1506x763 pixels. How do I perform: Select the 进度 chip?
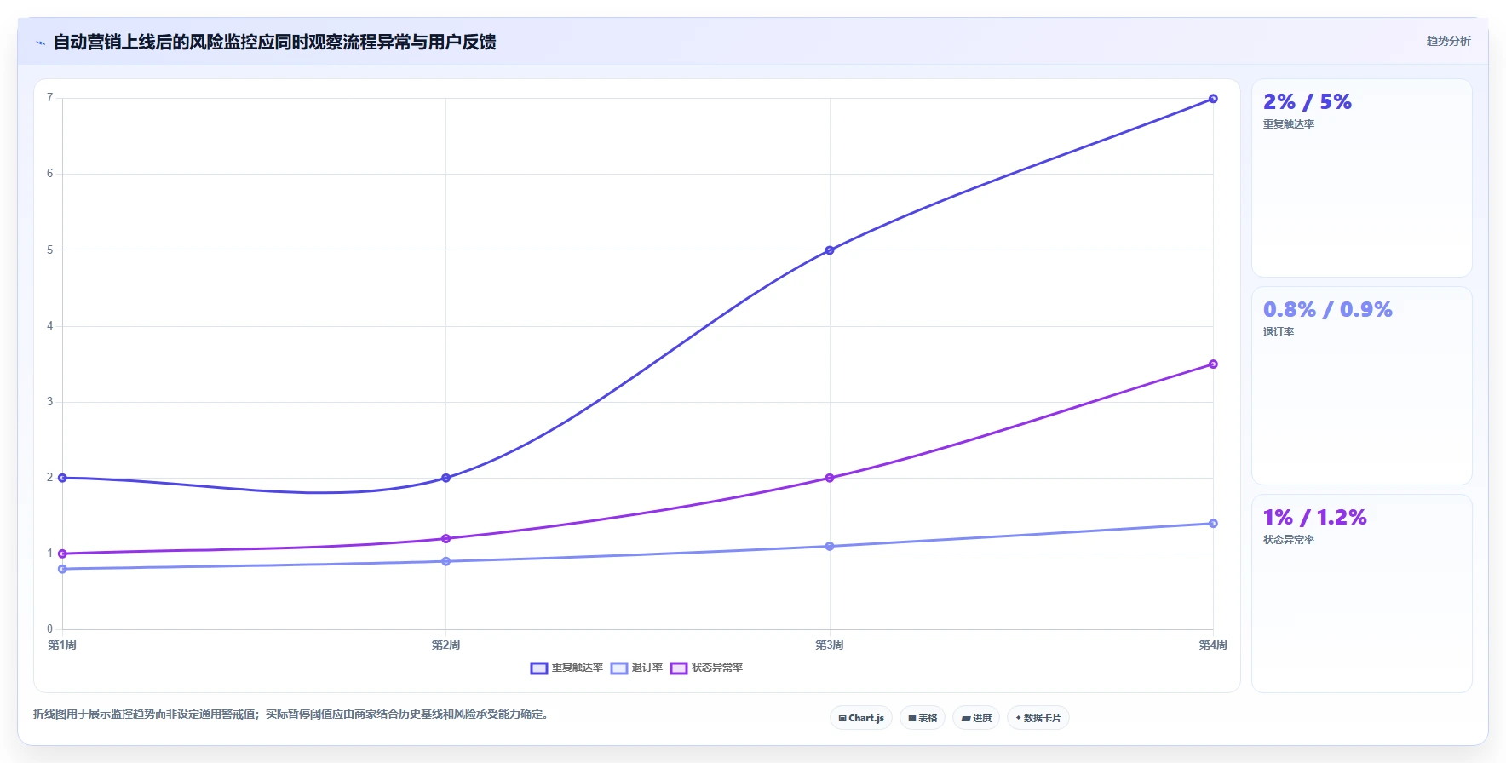coord(976,718)
